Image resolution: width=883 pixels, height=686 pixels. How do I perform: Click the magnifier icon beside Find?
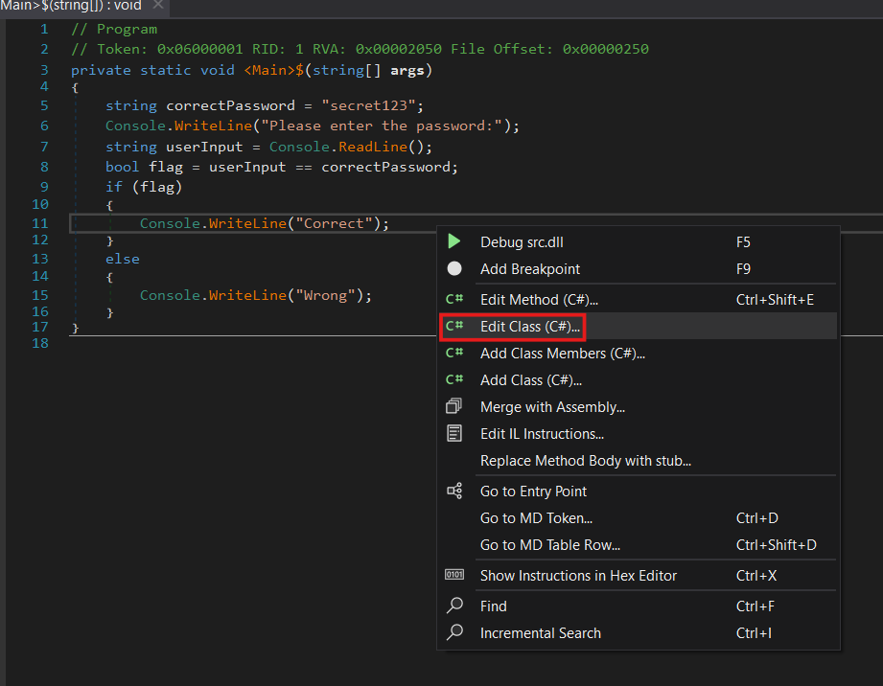453,606
